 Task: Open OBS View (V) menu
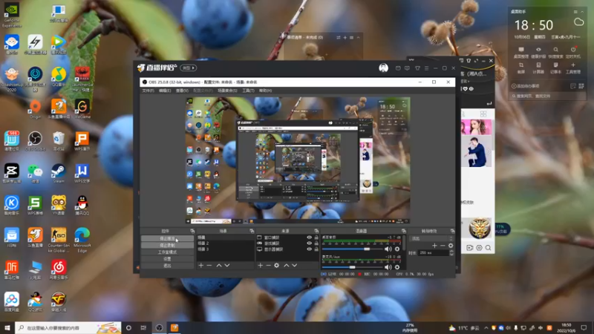(x=182, y=91)
